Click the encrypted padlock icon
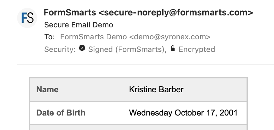The image size is (274, 130). 173,48
